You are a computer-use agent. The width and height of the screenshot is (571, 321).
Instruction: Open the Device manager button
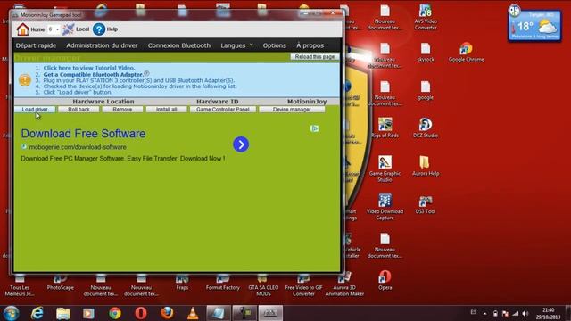click(x=292, y=109)
